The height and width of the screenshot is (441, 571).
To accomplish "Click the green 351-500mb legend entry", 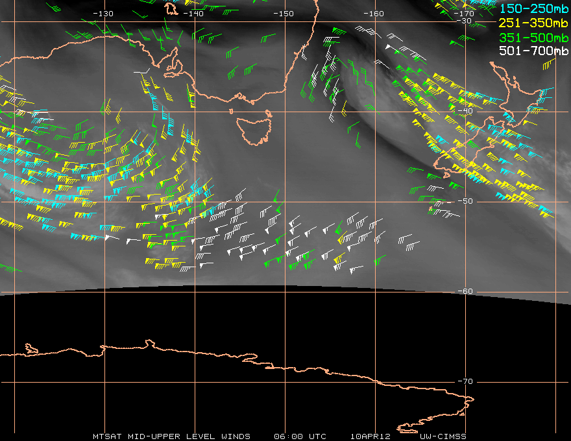I will click(x=535, y=37).
